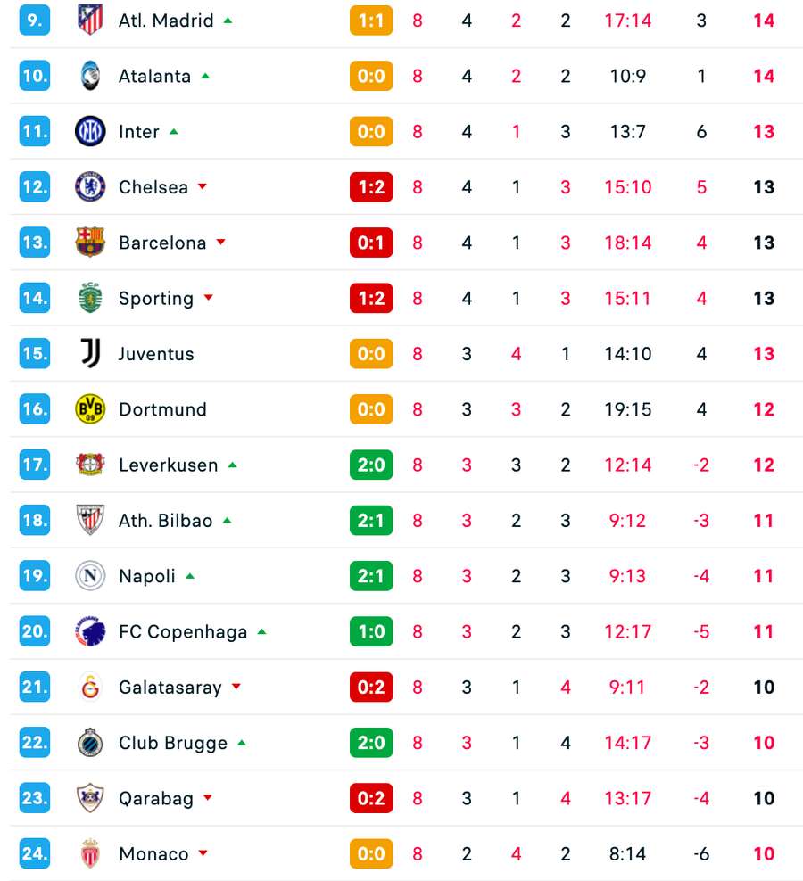Click the rank badge showing 15
This screenshot has height=881, width=803.
[x=34, y=353]
